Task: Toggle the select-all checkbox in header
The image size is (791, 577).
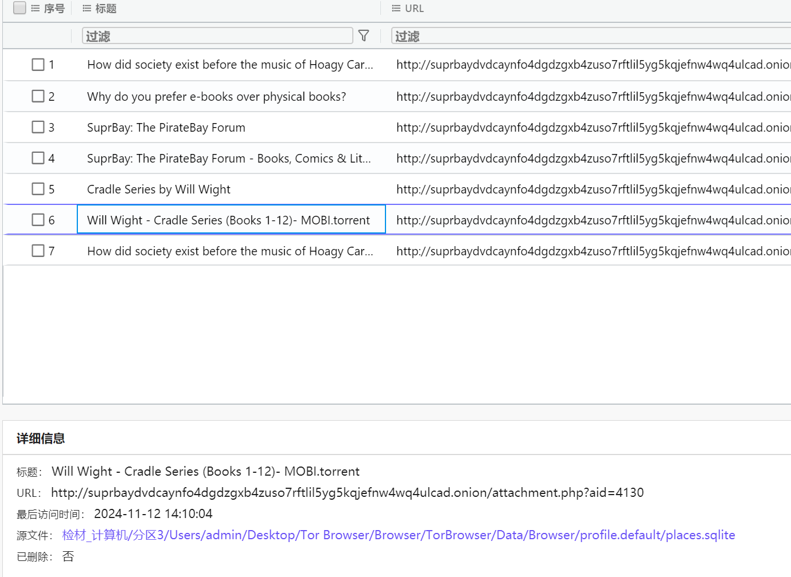Action: click(19, 8)
